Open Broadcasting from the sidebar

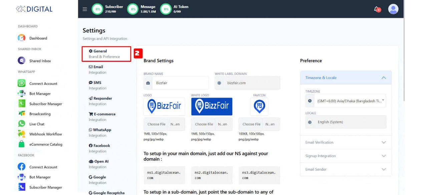[40, 114]
